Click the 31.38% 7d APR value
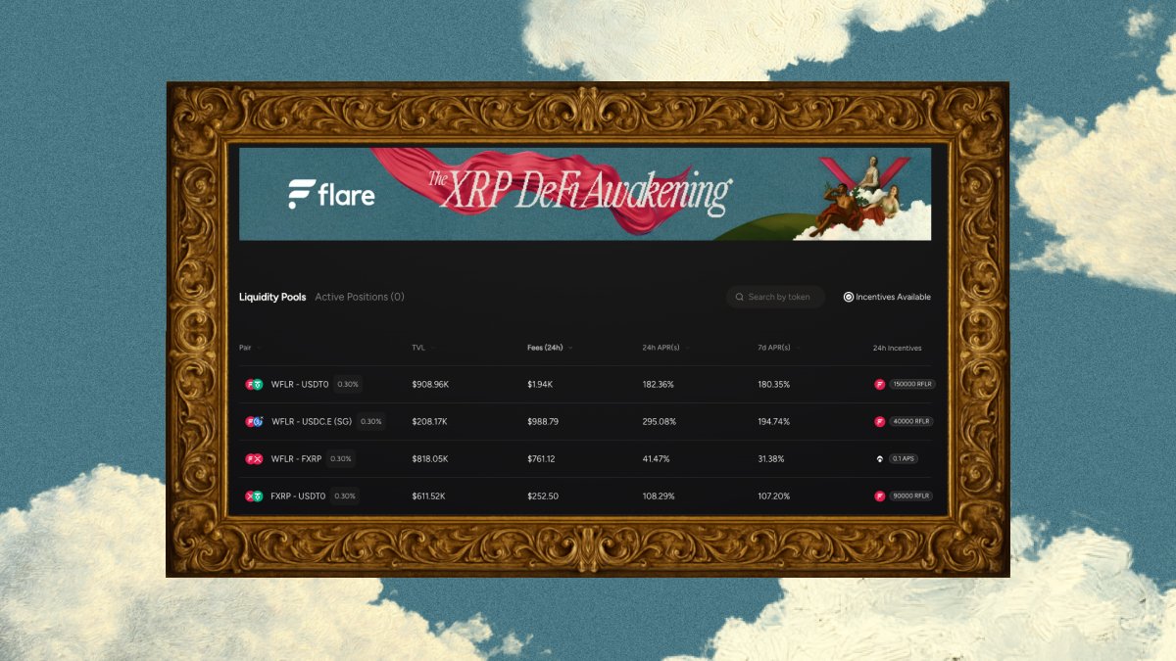This screenshot has width=1176, height=661. 771,459
